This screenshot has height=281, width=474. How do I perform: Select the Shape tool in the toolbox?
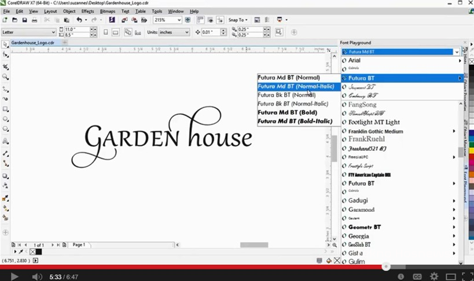(x=5, y=55)
